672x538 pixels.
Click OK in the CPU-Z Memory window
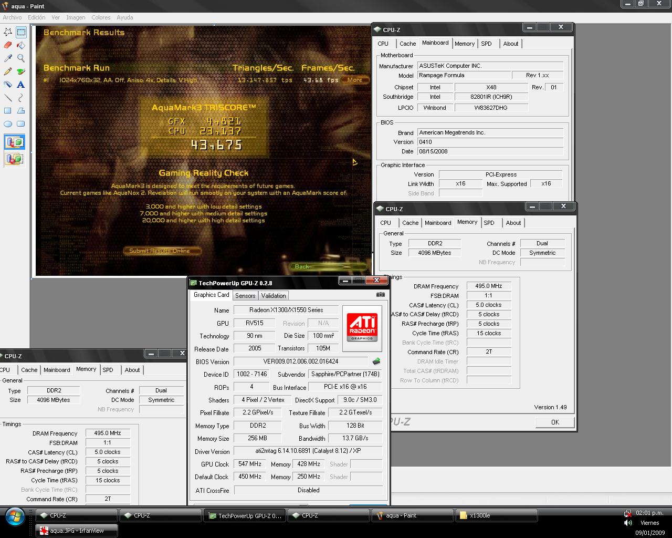pyautogui.click(x=555, y=422)
